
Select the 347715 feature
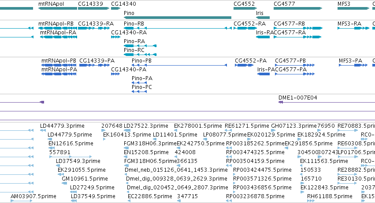tap(178, 201)
